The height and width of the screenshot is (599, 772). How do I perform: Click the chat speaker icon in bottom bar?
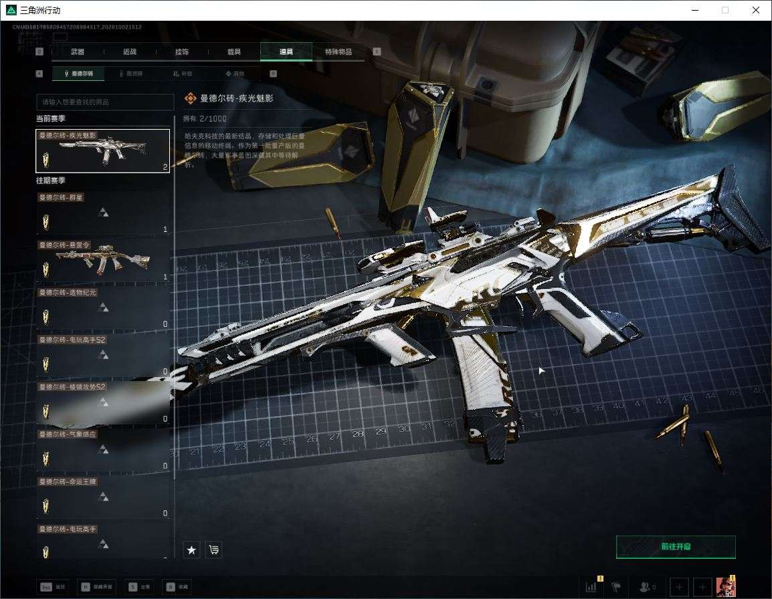click(616, 587)
